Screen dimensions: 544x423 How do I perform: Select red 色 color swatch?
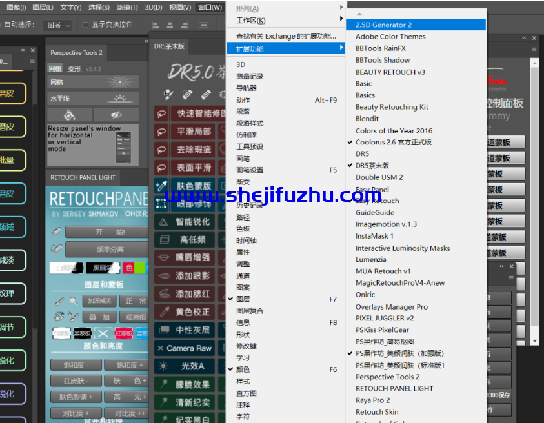(128, 268)
